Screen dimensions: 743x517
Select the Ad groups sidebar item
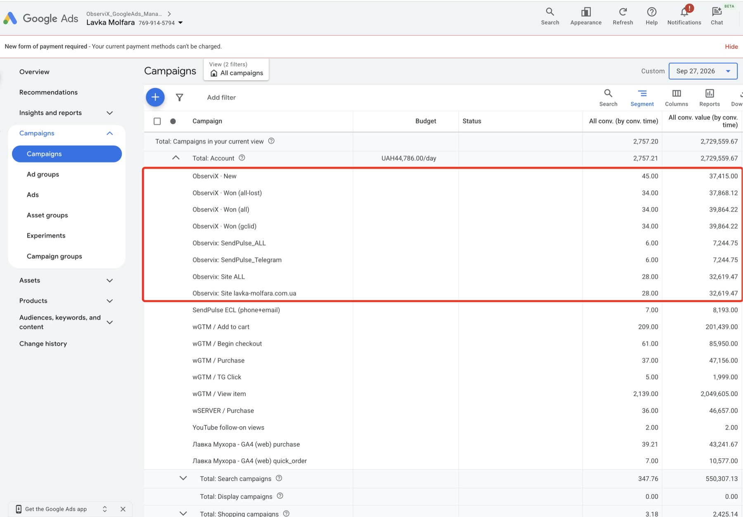(43, 174)
